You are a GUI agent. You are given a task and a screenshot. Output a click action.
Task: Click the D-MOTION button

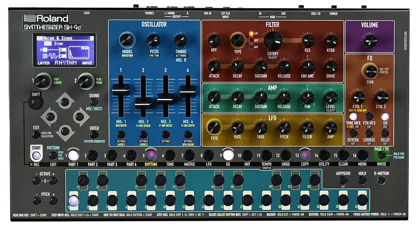click(x=381, y=180)
